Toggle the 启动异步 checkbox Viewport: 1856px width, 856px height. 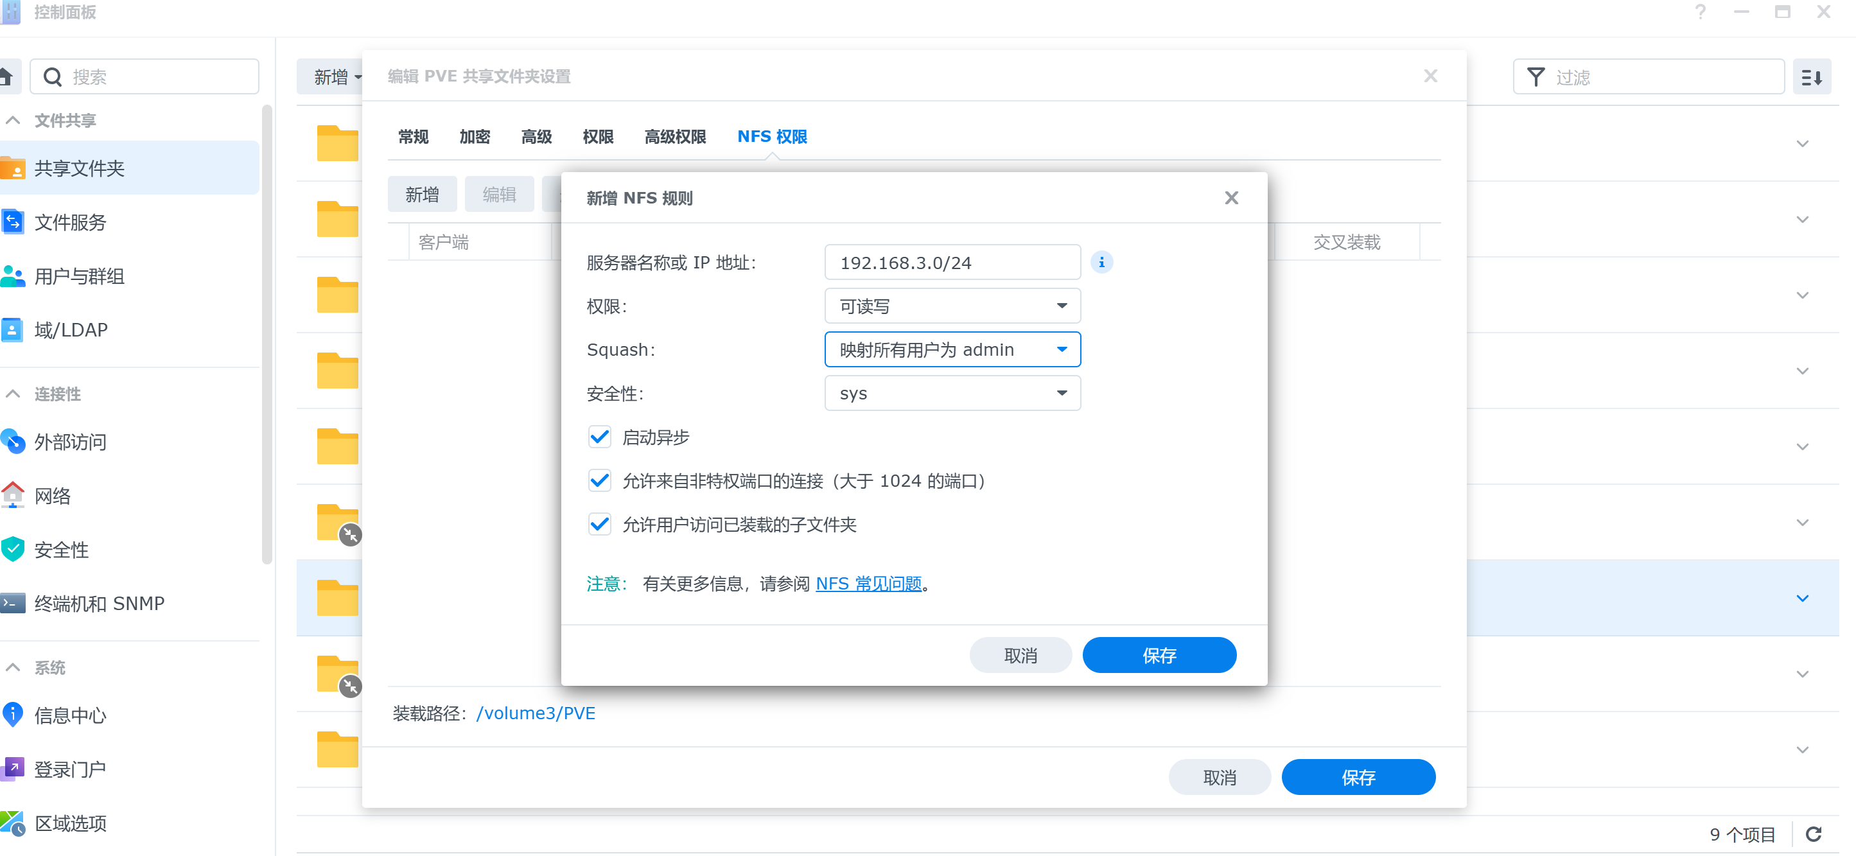(x=599, y=437)
